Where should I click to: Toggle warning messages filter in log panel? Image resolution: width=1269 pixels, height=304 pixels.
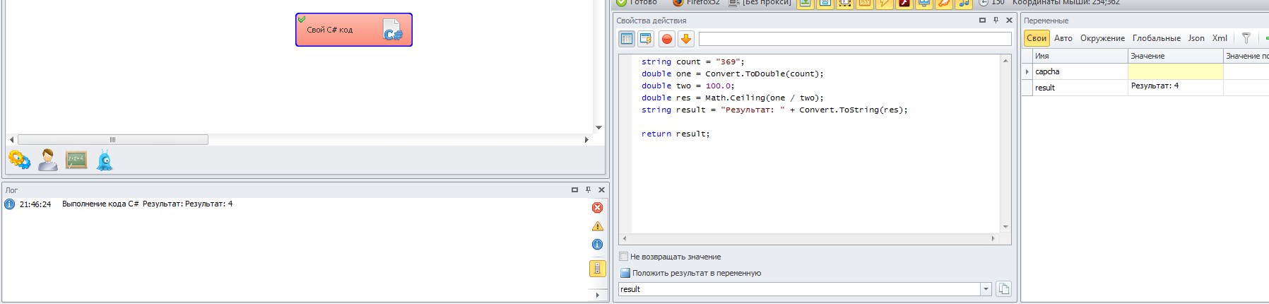click(x=597, y=226)
